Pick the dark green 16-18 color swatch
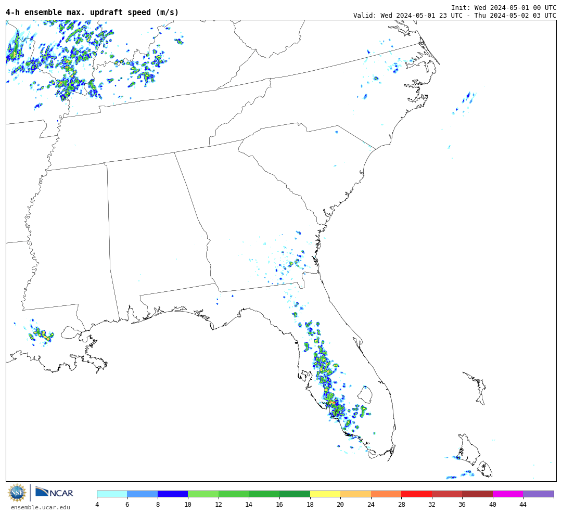The image size is (562, 514). coord(295,494)
